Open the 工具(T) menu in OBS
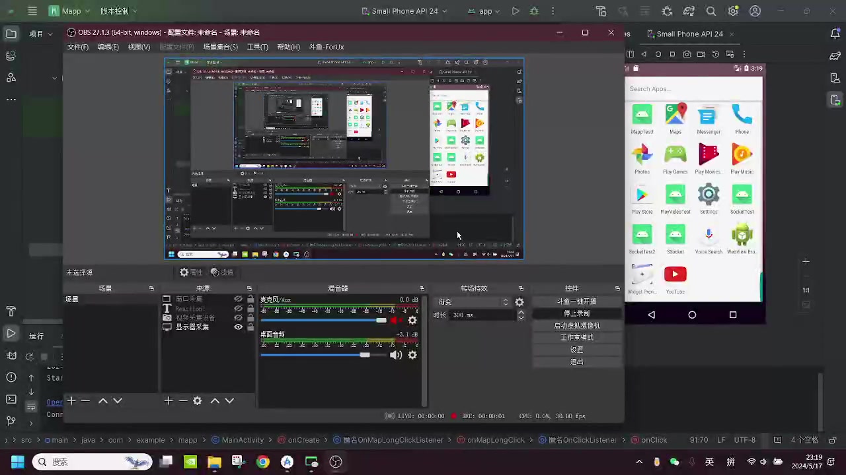Viewport: 846px width, 475px height. 257,47
